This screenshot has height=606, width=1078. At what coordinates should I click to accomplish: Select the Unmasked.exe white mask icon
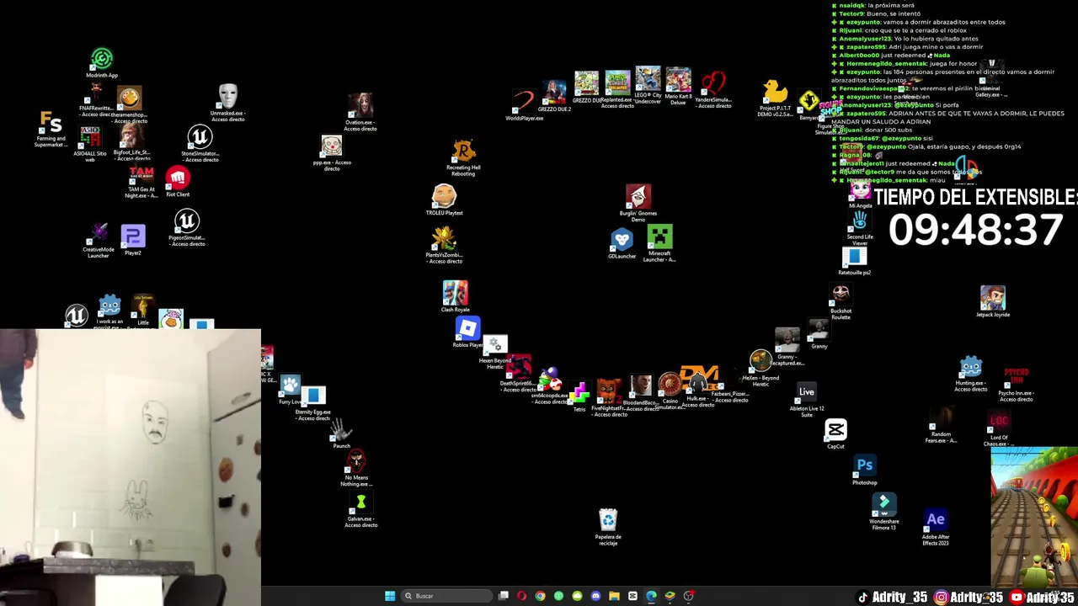pos(227,103)
